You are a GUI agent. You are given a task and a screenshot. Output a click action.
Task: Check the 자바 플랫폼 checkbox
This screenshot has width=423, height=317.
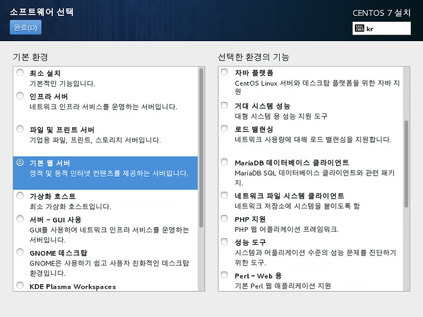(x=224, y=72)
